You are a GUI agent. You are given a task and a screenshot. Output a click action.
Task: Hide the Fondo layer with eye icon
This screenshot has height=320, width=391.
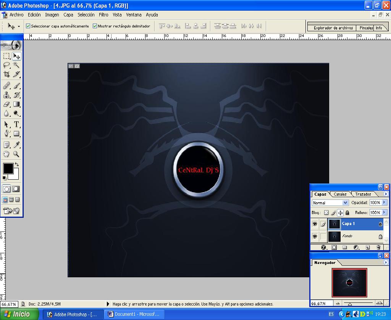(315, 236)
